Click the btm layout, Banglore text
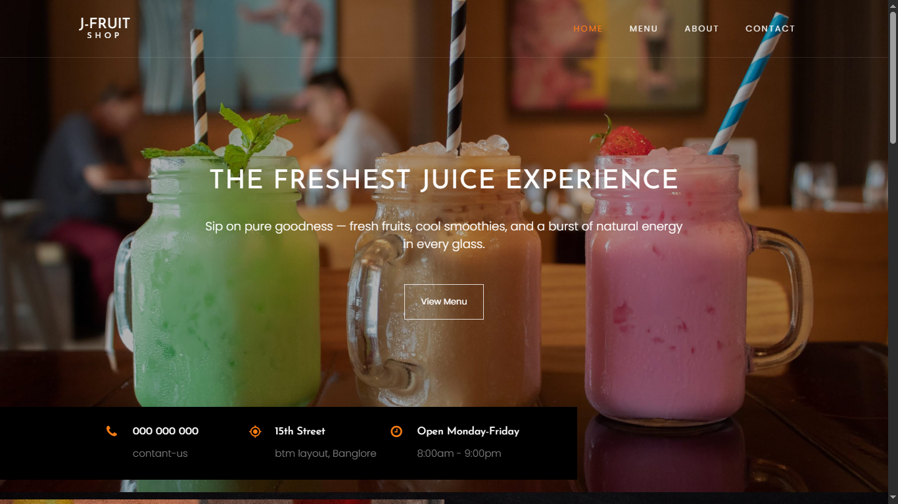This screenshot has width=898, height=504. pyautogui.click(x=325, y=453)
